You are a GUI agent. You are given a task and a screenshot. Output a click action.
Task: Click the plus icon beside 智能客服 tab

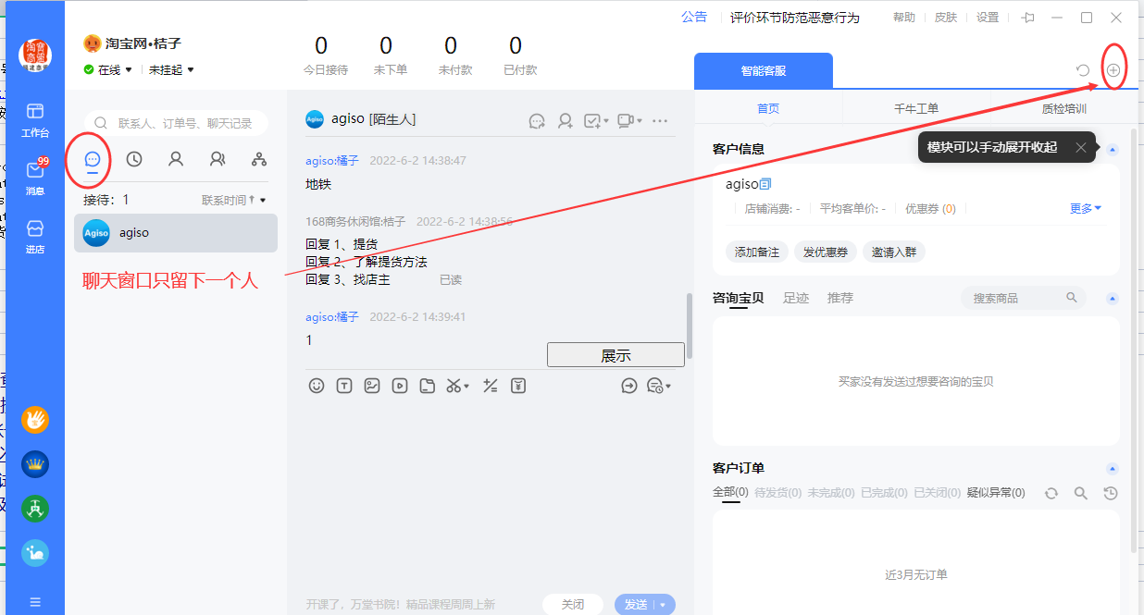1113,70
